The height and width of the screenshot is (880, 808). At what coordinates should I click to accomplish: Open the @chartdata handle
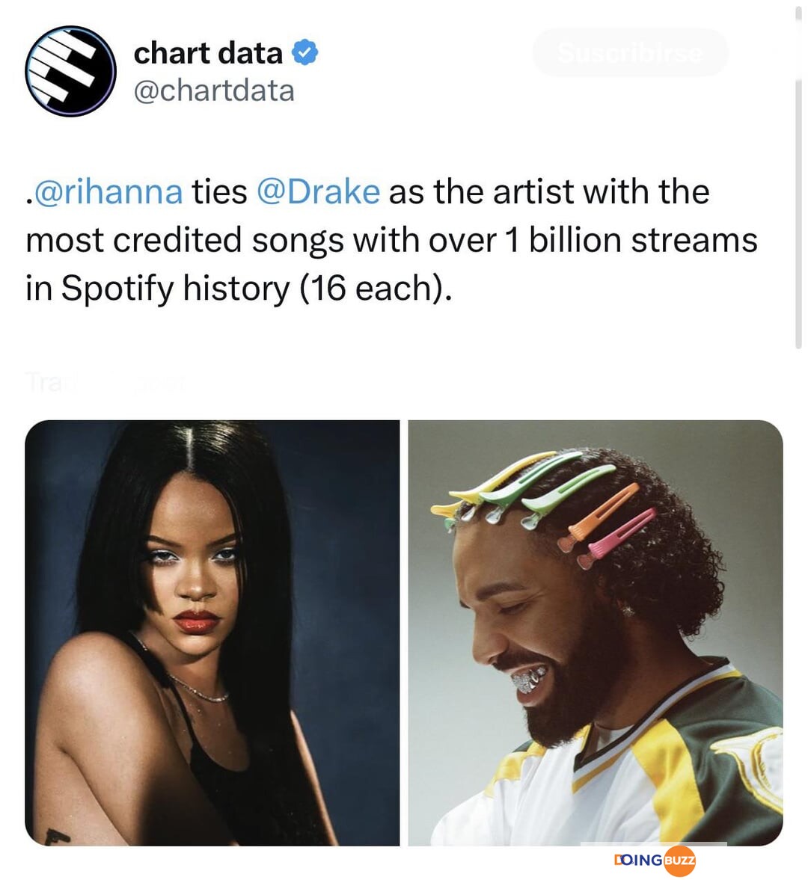pos(214,91)
